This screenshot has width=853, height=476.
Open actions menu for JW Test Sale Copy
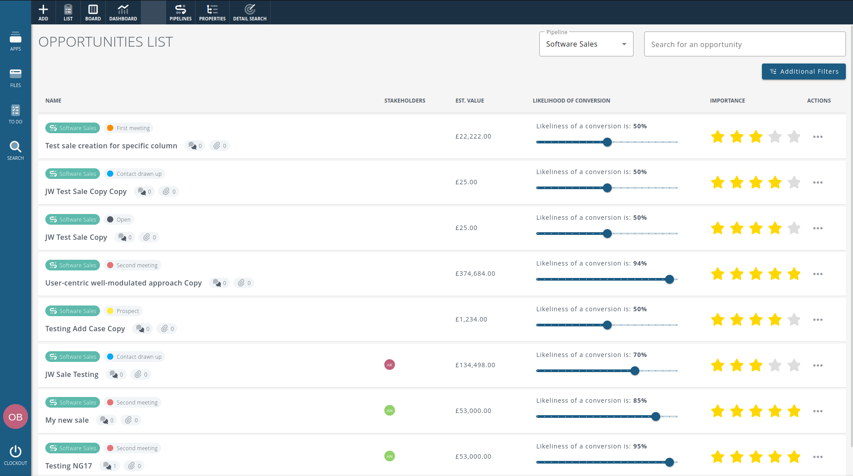(x=818, y=228)
